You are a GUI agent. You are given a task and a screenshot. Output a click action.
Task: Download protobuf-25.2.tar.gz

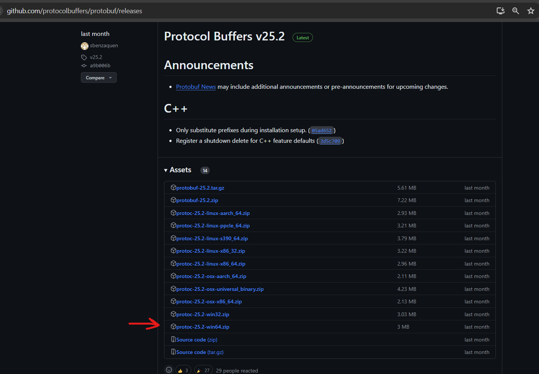click(x=200, y=188)
